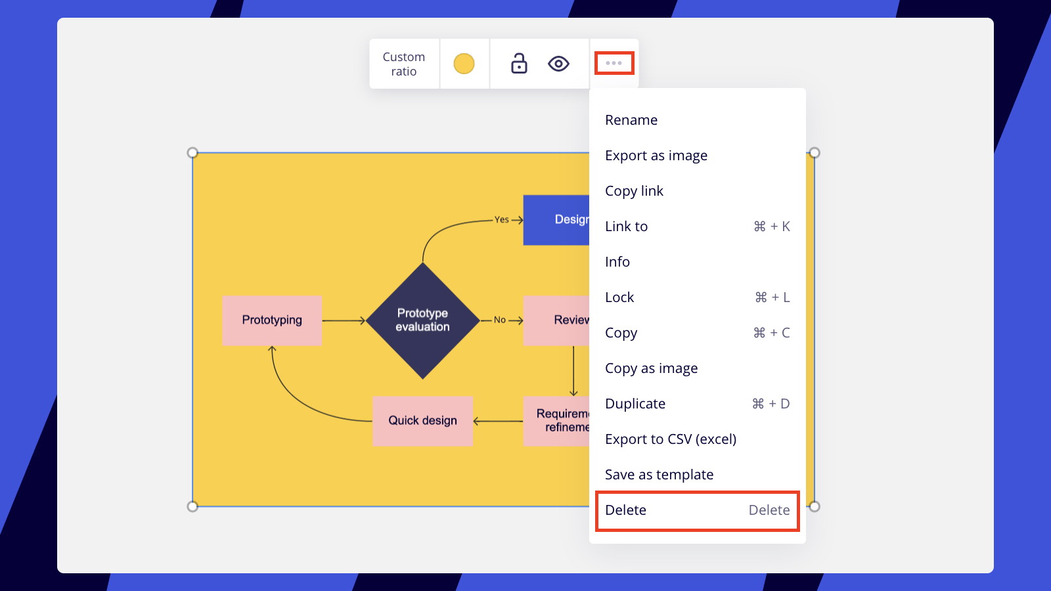The width and height of the screenshot is (1051, 591).
Task: Toggle frame visibility with the eye icon
Action: coord(558,64)
